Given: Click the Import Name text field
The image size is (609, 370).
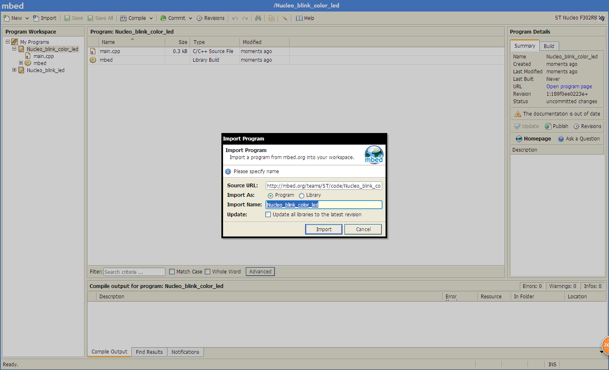Looking at the screenshot, I should [x=324, y=205].
